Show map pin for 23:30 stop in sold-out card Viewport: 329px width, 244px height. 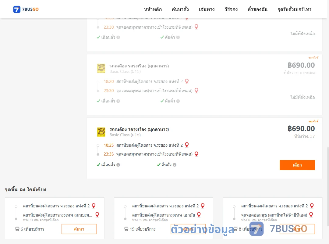(x=196, y=90)
